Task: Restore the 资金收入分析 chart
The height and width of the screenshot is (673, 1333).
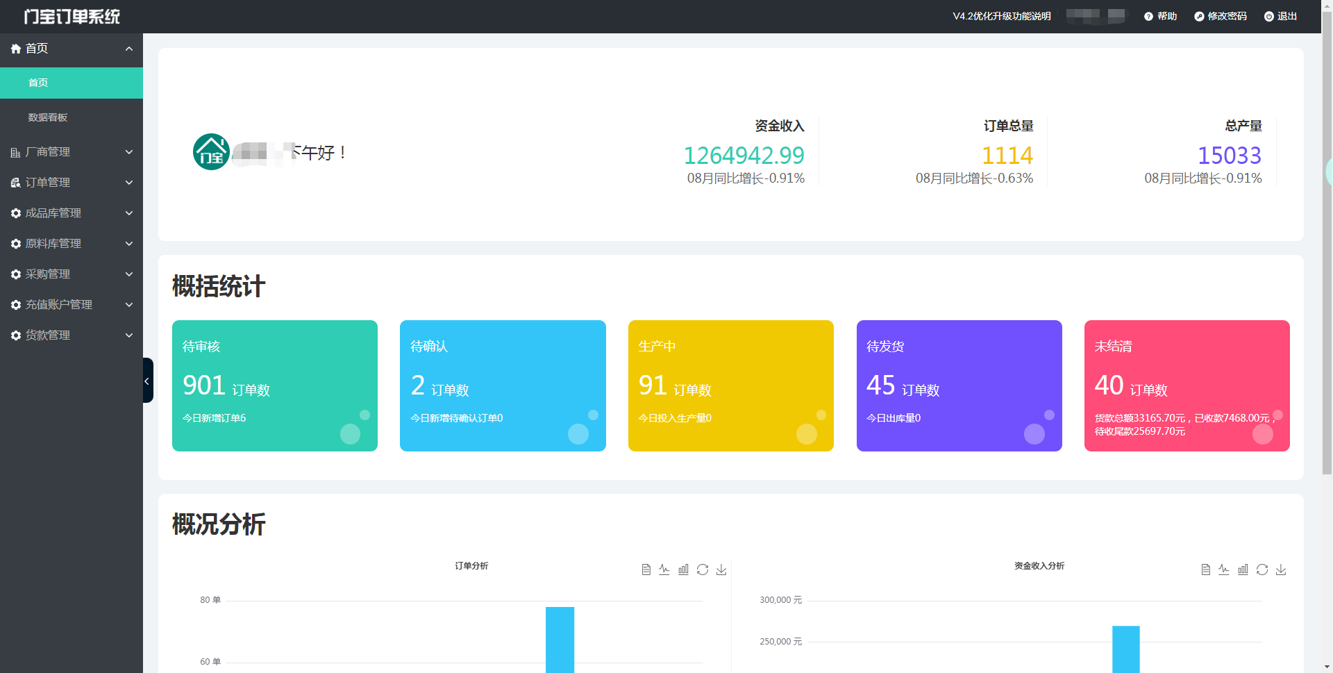Action: point(1262,570)
